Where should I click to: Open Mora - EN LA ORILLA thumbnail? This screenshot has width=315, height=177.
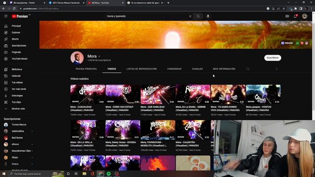coord(88,130)
